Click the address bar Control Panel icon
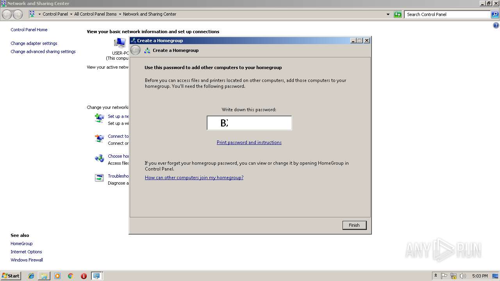 32,14
